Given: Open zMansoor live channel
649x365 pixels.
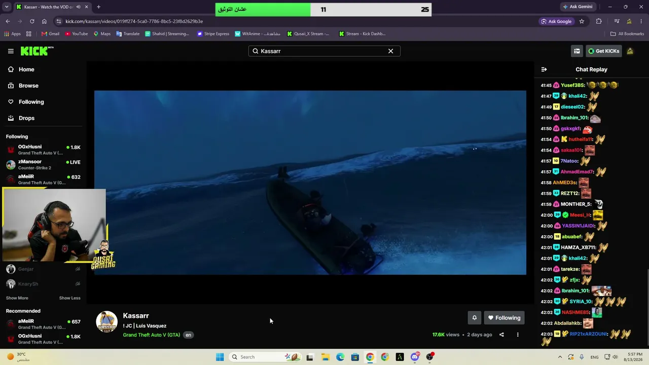Looking at the screenshot, I should (43, 164).
